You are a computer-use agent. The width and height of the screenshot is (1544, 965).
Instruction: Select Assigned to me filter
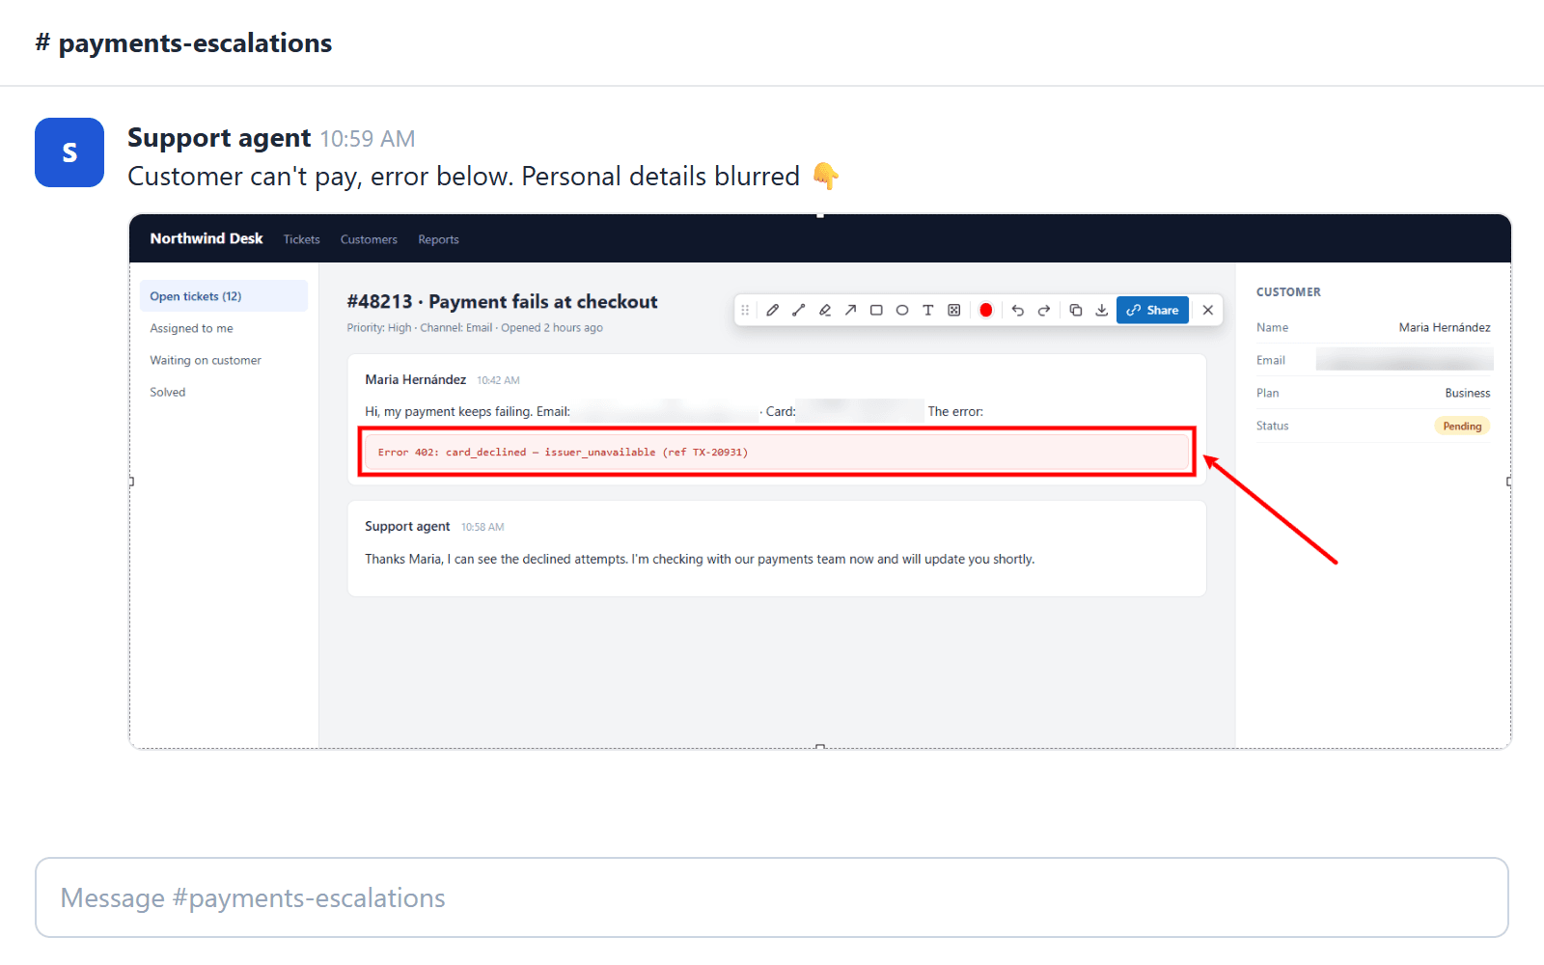pyautogui.click(x=191, y=328)
